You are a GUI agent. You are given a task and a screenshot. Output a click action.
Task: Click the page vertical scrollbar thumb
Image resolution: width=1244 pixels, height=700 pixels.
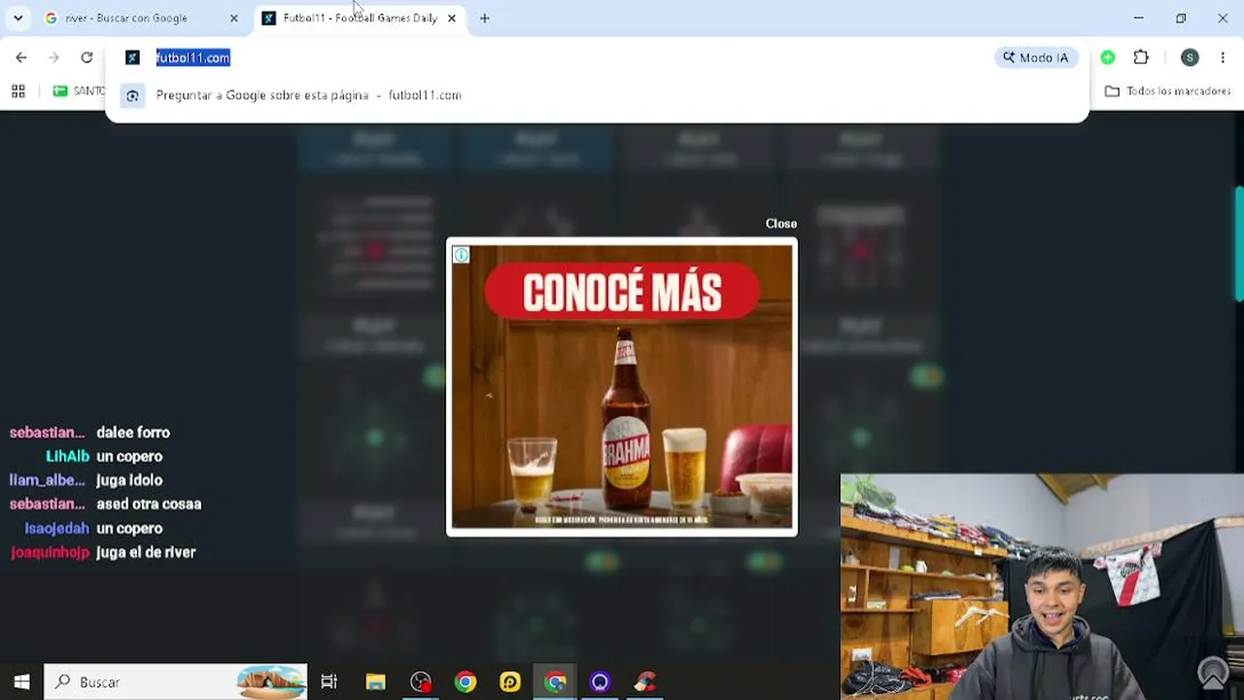tap(1239, 243)
